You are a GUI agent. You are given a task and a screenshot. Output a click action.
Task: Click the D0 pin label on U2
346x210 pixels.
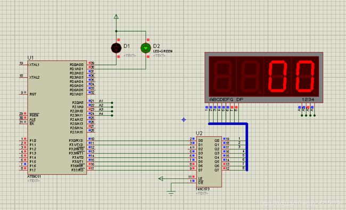(x=200, y=140)
